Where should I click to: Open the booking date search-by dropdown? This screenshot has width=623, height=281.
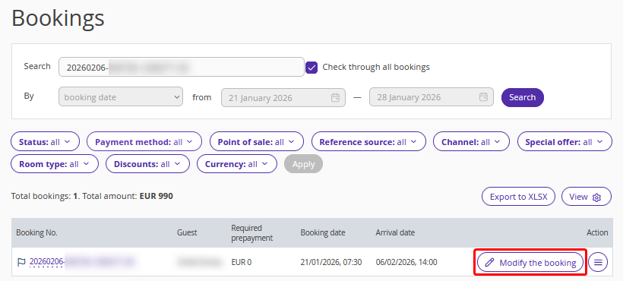[121, 97]
